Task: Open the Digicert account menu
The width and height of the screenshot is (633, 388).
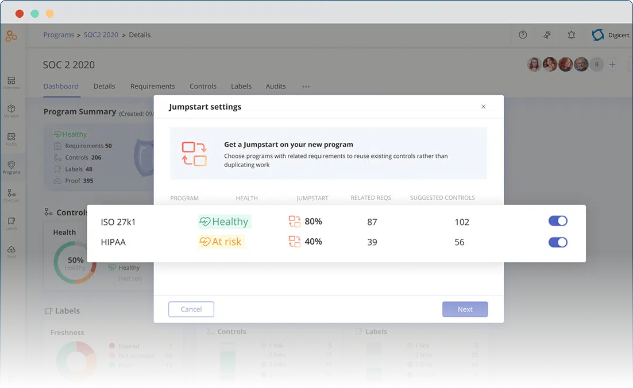Action: [x=610, y=35]
